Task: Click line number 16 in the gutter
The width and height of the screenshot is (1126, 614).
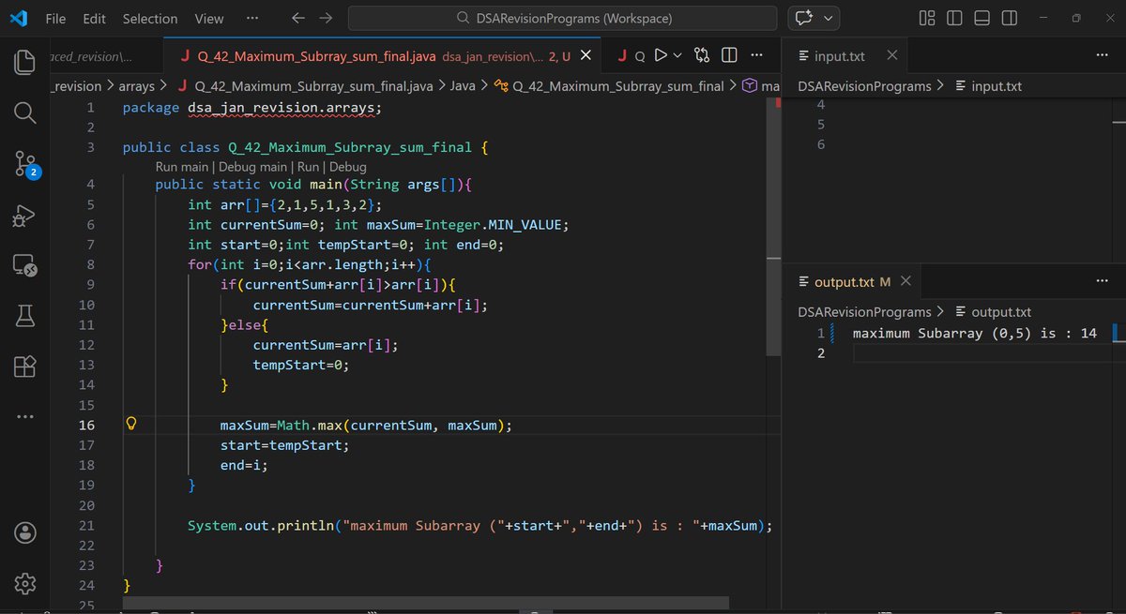Action: point(86,425)
